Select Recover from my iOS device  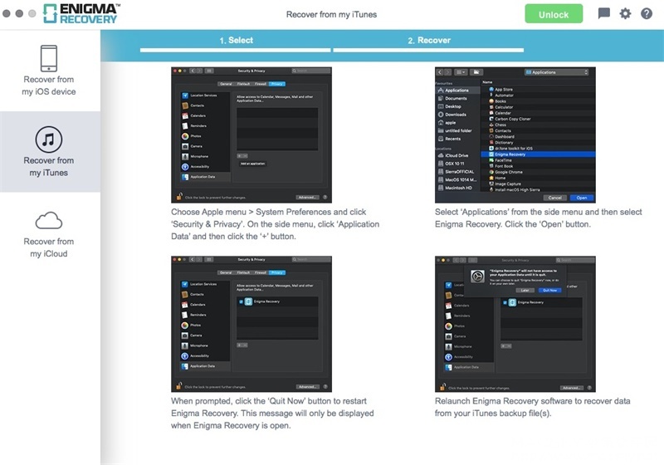tap(50, 71)
